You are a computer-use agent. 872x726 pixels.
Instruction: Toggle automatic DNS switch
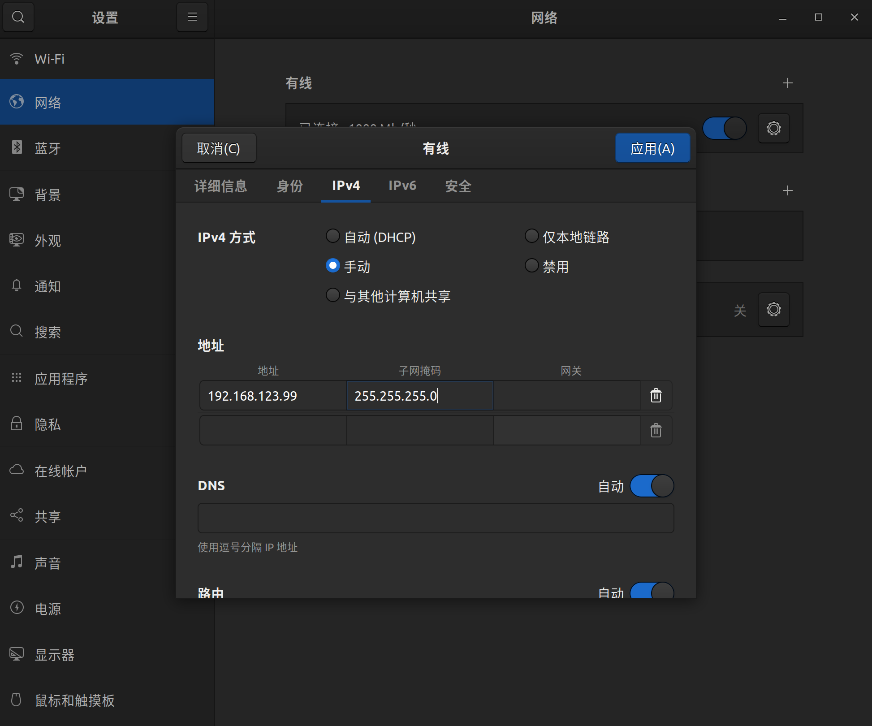(x=652, y=486)
